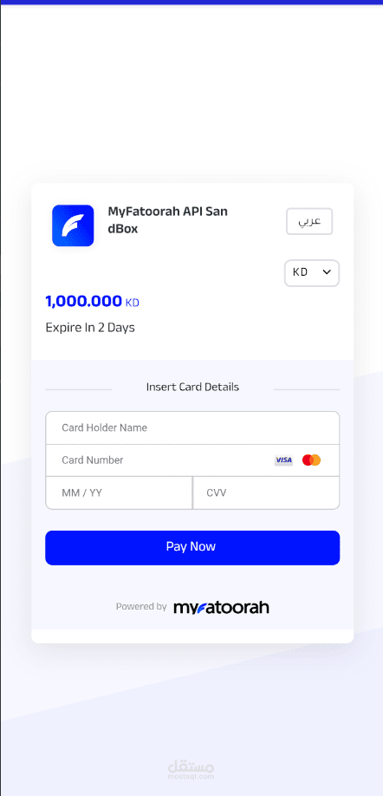Click the mostaql watermark logo at the bottom
Viewport: 383px width, 796px height.
coord(191,769)
